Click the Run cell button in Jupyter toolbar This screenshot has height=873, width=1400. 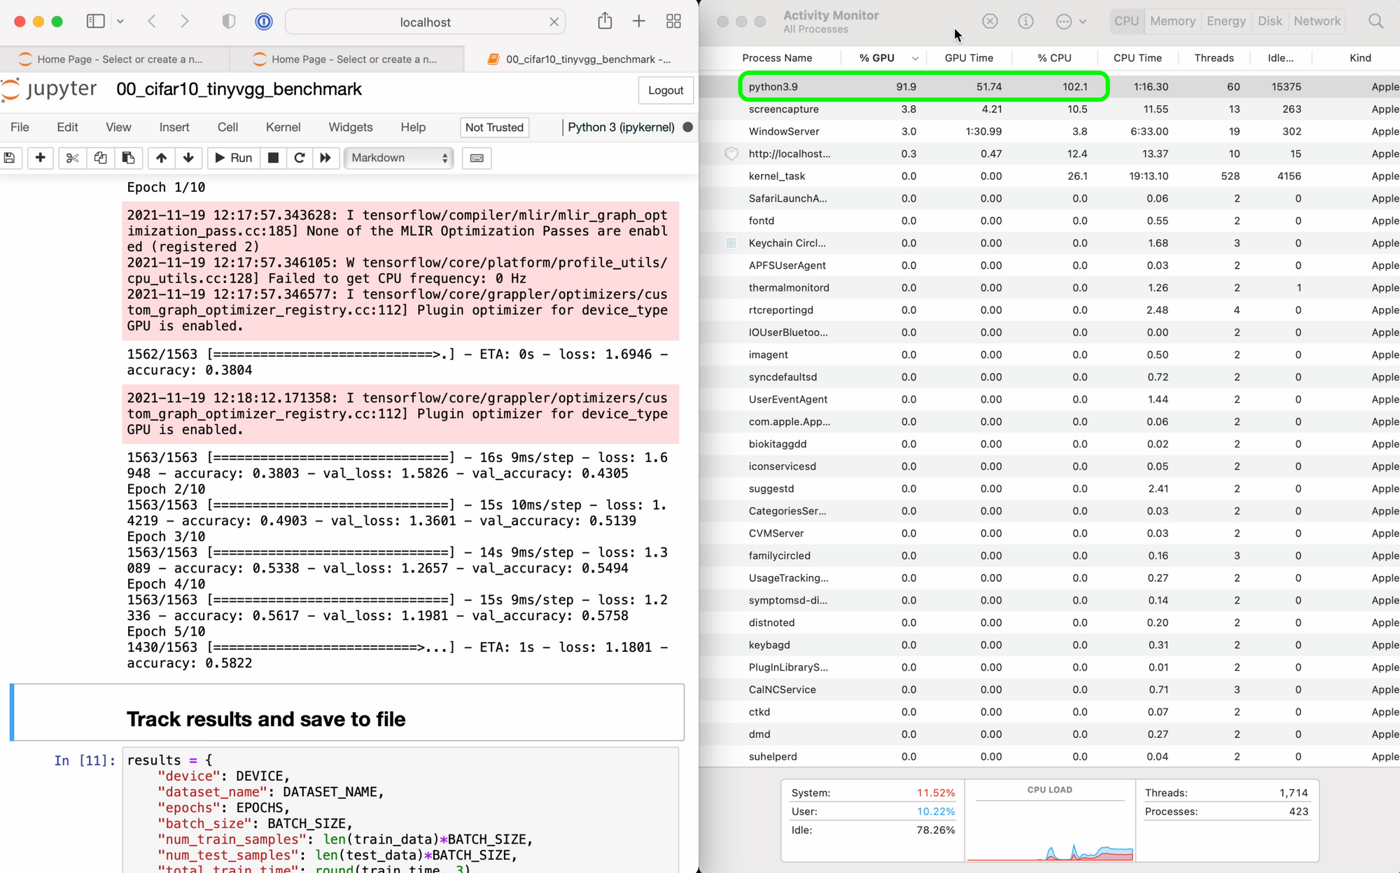click(232, 158)
